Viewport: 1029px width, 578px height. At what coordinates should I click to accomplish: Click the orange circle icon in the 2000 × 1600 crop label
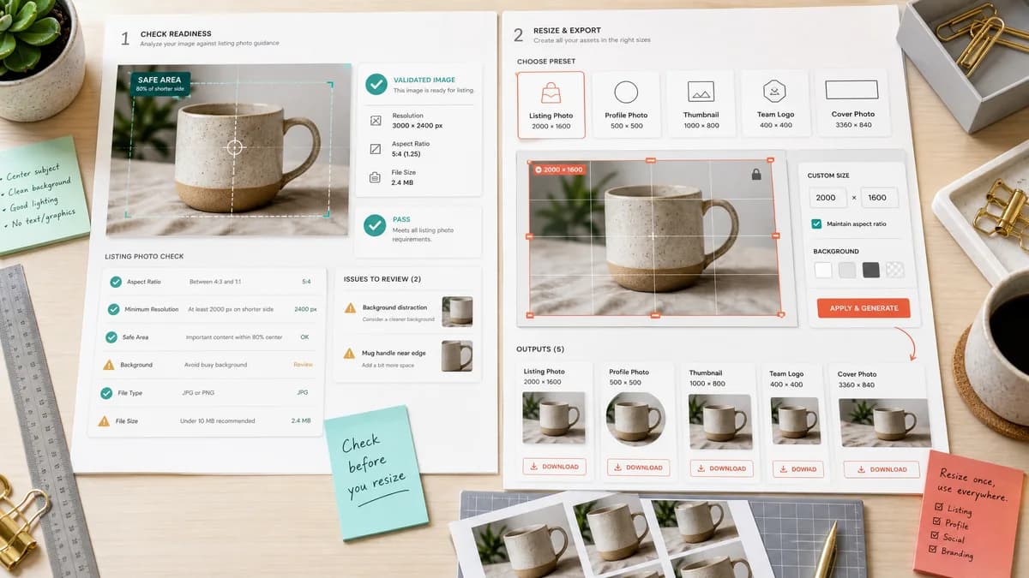(538, 170)
